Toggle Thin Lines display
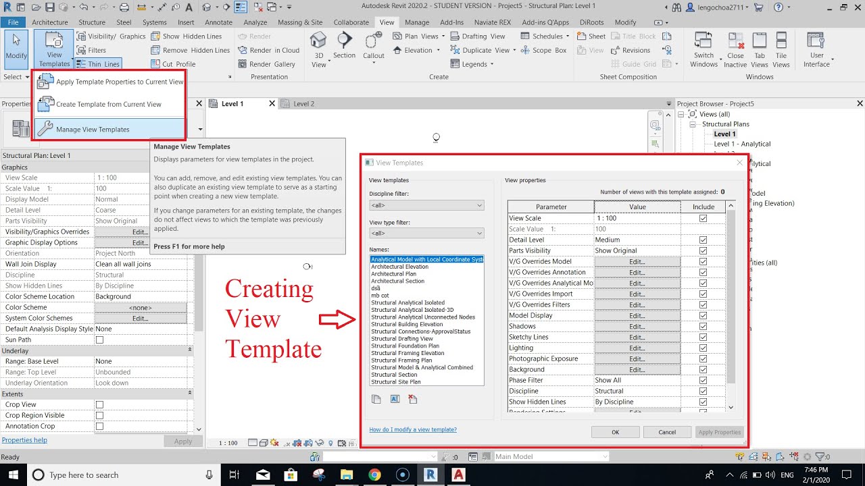The height and width of the screenshot is (486, 865). pos(97,64)
